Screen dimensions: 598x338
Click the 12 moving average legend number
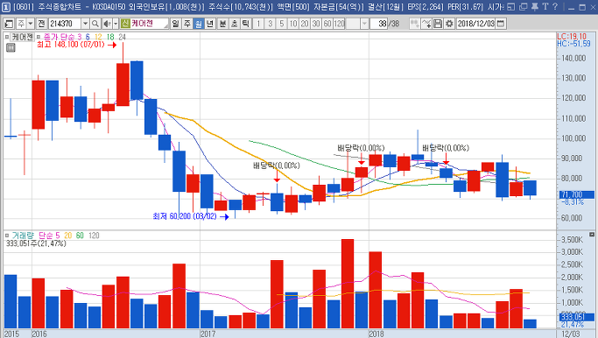point(98,37)
